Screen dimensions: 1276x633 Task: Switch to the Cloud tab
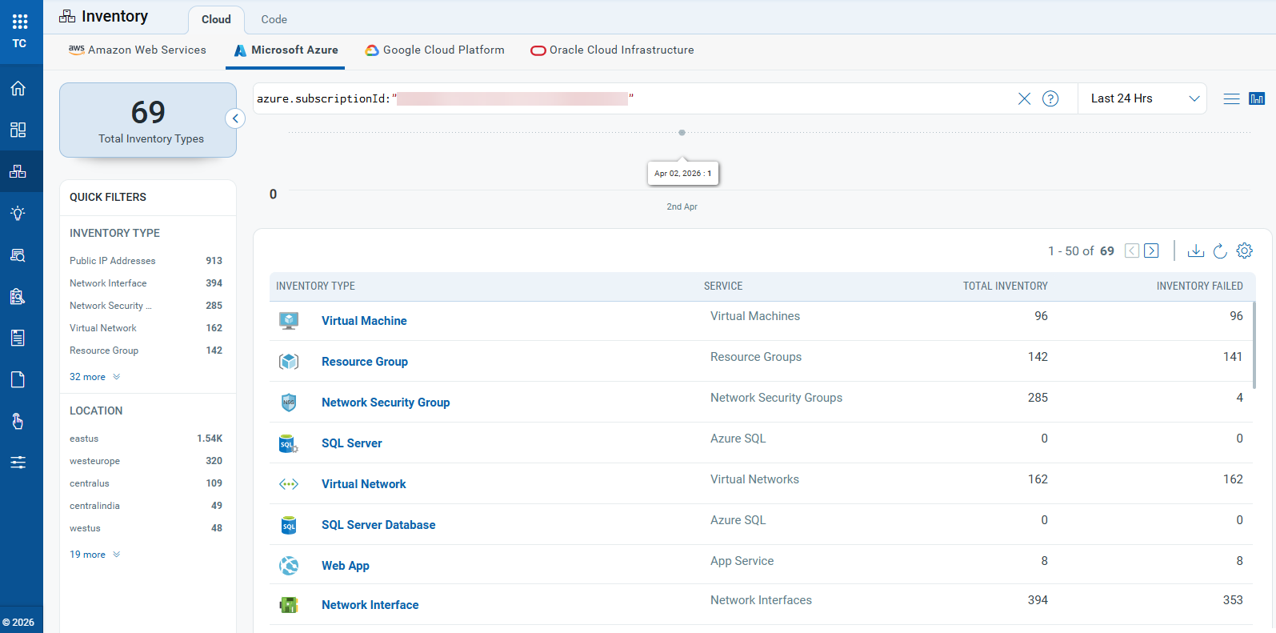216,19
